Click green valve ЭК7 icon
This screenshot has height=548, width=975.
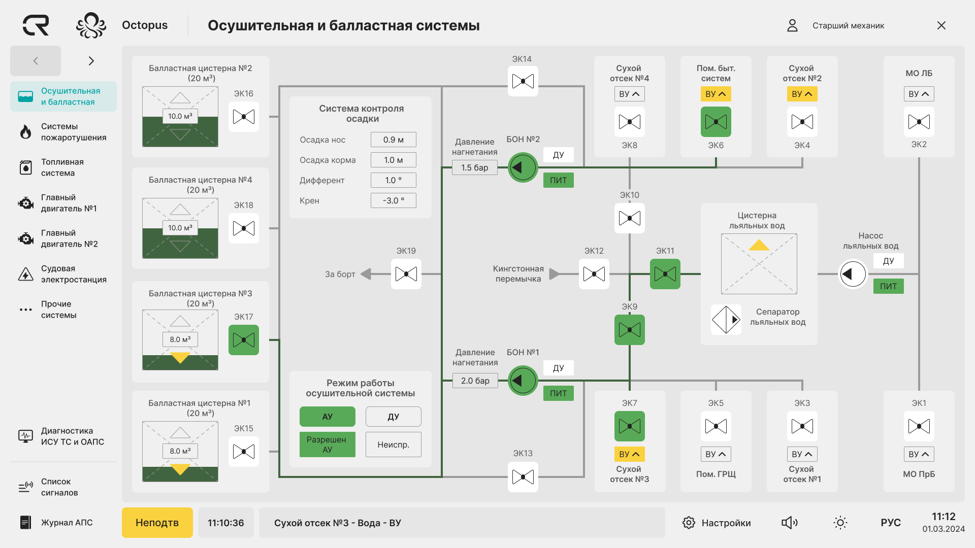point(630,426)
